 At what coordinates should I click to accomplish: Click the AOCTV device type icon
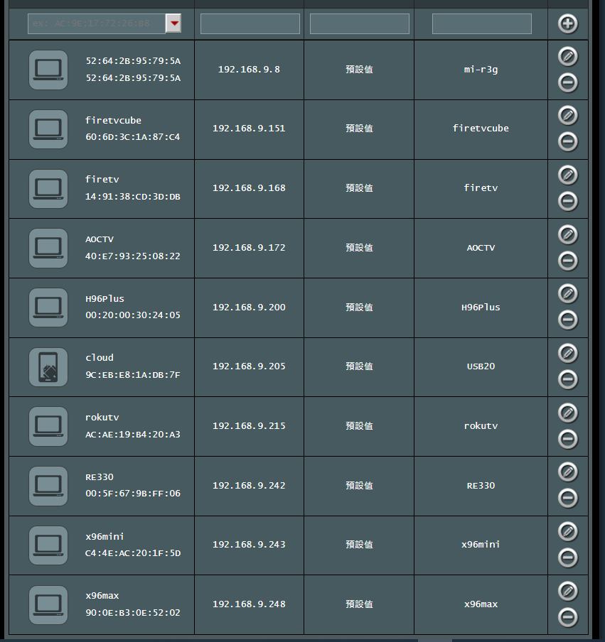click(48, 248)
